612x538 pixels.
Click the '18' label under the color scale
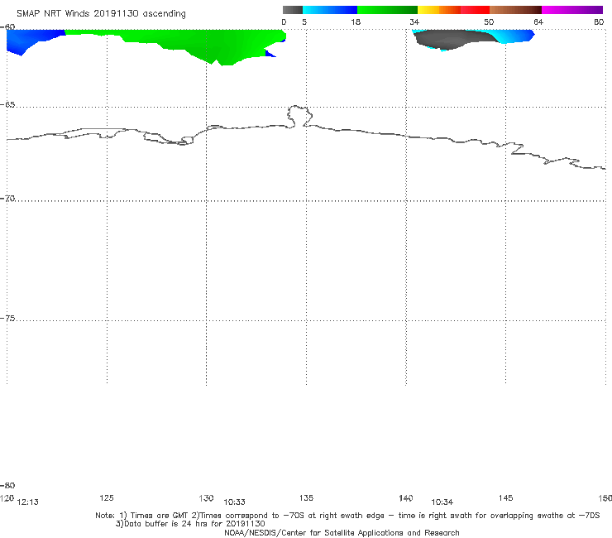coord(356,22)
